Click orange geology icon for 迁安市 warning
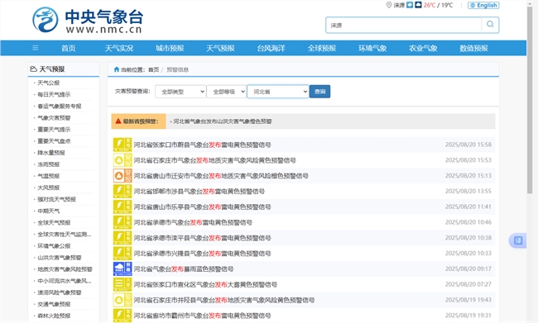The image size is (538, 323). (x=122, y=176)
